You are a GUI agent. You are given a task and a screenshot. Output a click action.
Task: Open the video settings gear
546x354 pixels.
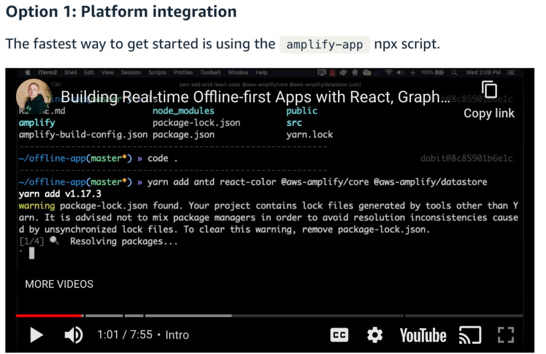pyautogui.click(x=375, y=335)
